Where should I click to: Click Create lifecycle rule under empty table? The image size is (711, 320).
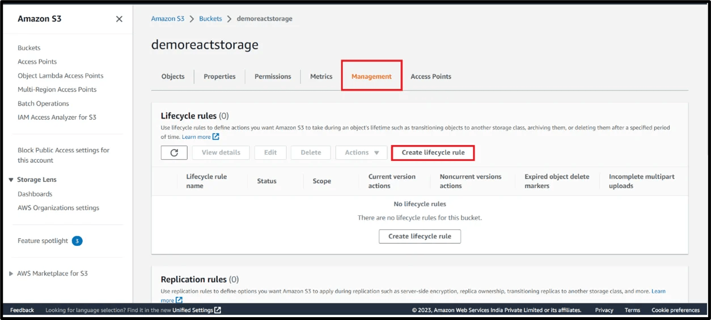tap(420, 236)
